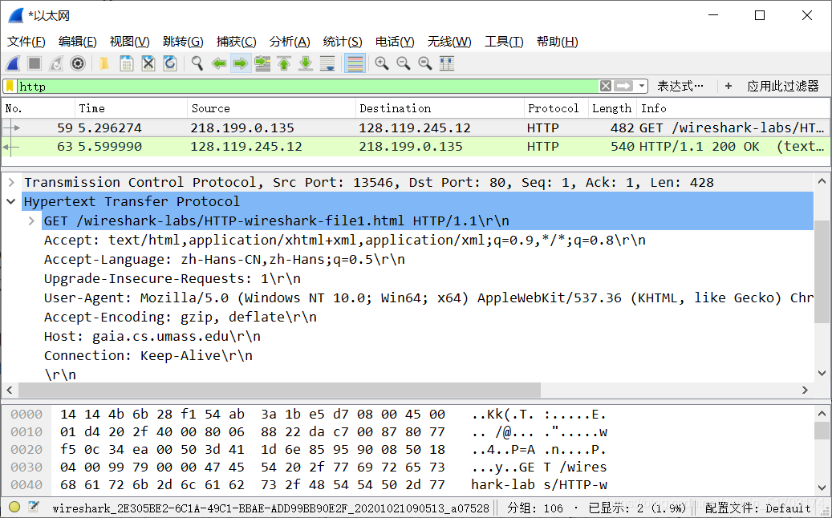Open the 捕获(C) menu
The image size is (832, 518).
236,42
